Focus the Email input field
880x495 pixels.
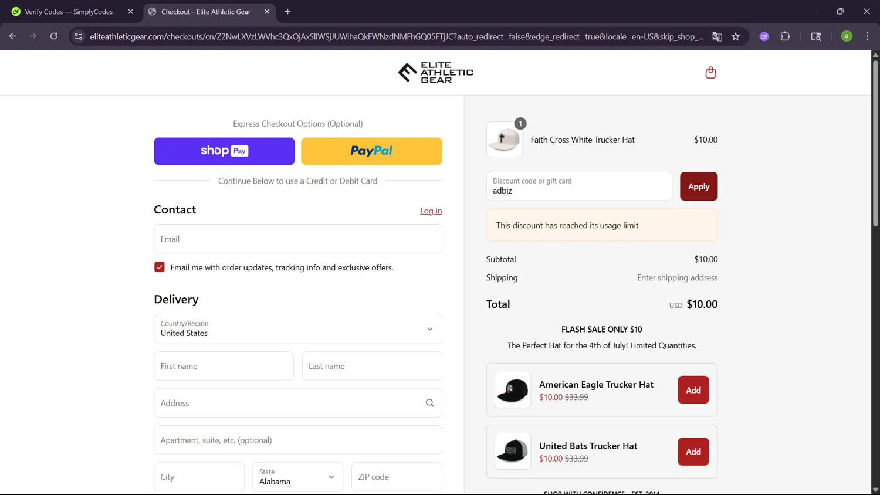pos(298,239)
